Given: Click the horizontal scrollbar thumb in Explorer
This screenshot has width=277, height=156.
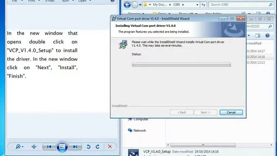Looking at the screenshot, I should tap(203, 145).
